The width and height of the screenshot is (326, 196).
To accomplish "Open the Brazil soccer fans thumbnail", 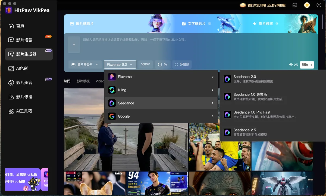I will pos(220,147).
